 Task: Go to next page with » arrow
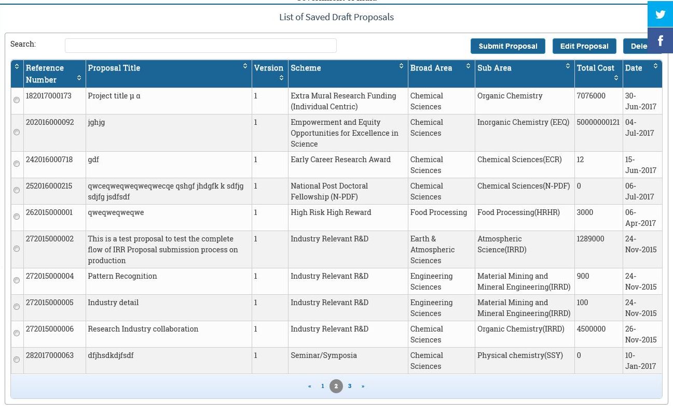pos(363,386)
